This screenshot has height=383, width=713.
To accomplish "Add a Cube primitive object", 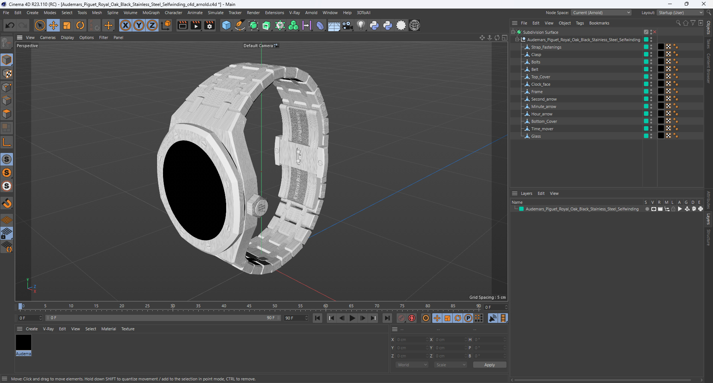I will 226,26.
